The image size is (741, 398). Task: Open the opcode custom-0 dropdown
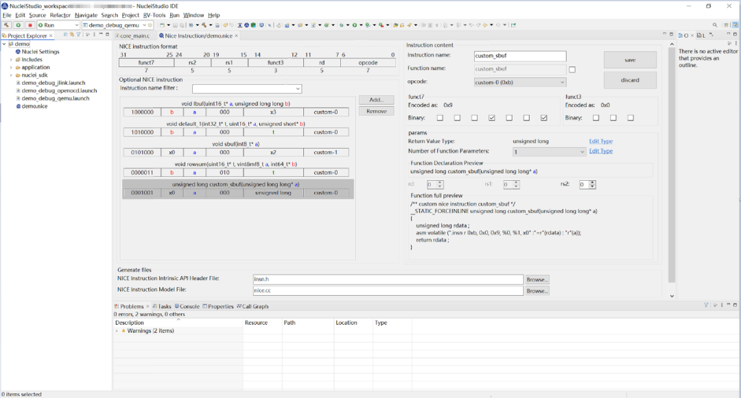[520, 82]
